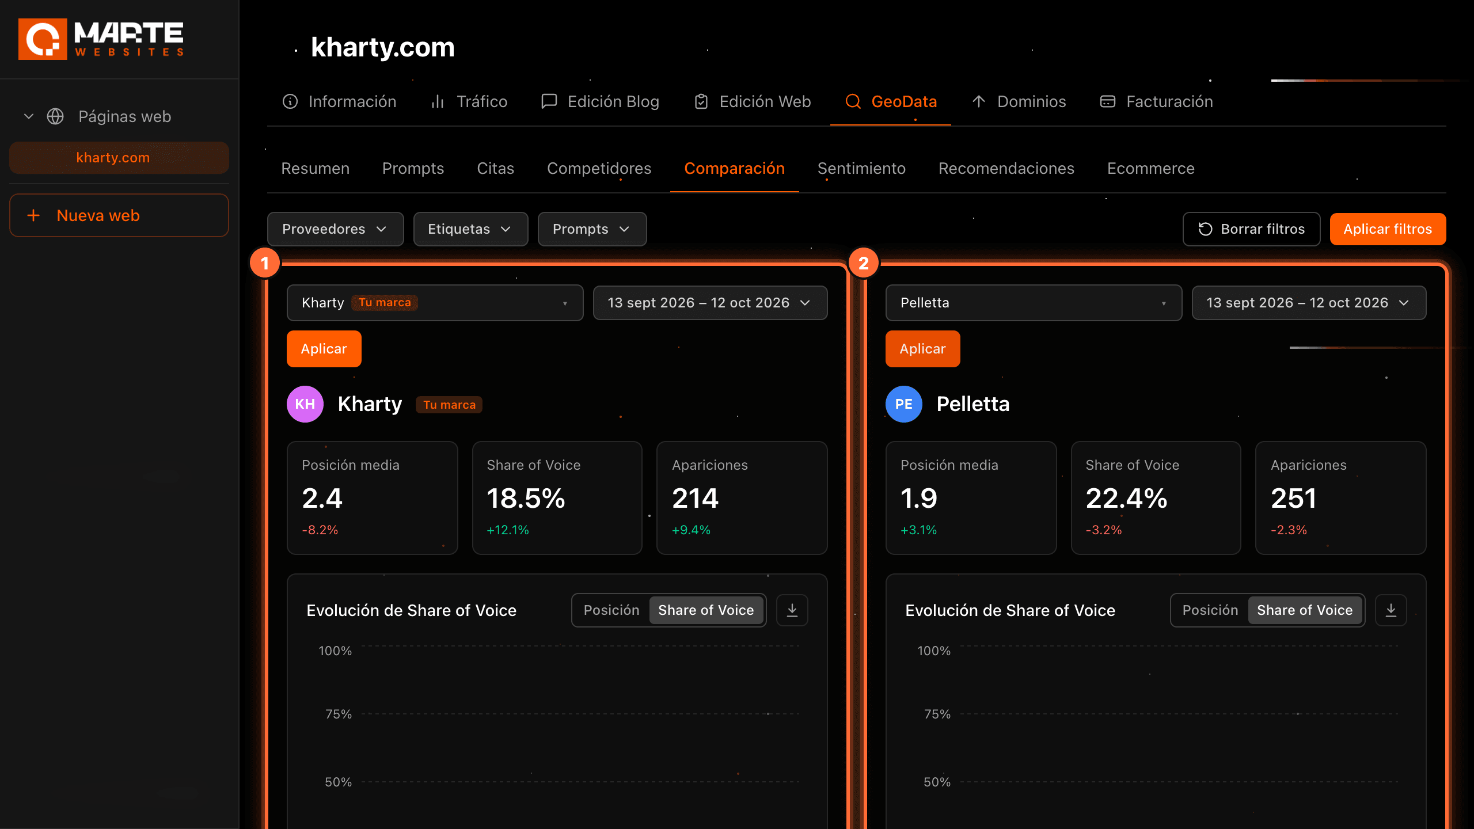The height and width of the screenshot is (829, 1474).
Task: Download the Kharty chart with download icon
Action: 792,610
